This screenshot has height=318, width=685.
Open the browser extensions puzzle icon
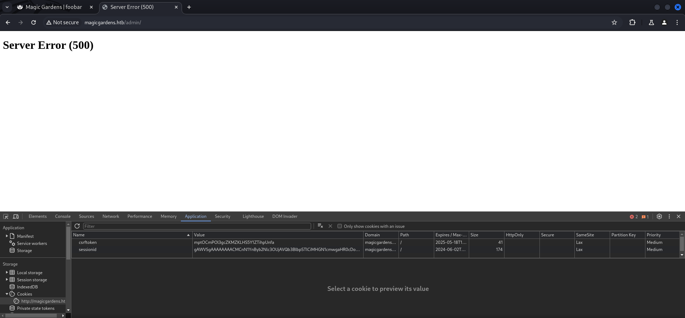[632, 22]
